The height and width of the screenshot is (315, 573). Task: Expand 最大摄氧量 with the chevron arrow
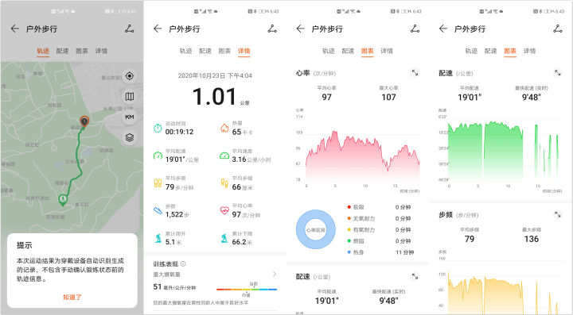[275, 275]
